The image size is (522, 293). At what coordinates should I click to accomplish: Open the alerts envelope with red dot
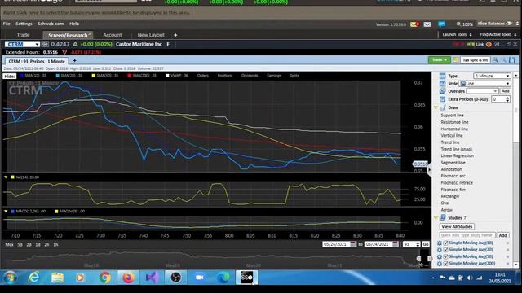coord(415,24)
